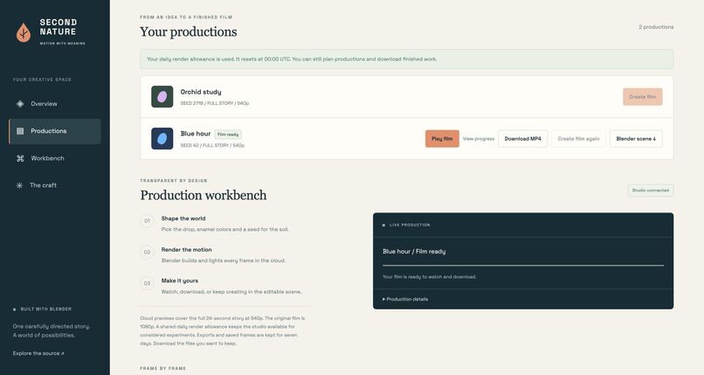
Task: Click the Live production label
Action: pyautogui.click(x=410, y=225)
